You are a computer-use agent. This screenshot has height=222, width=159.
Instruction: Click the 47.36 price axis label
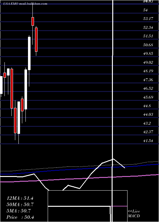[148, 80]
